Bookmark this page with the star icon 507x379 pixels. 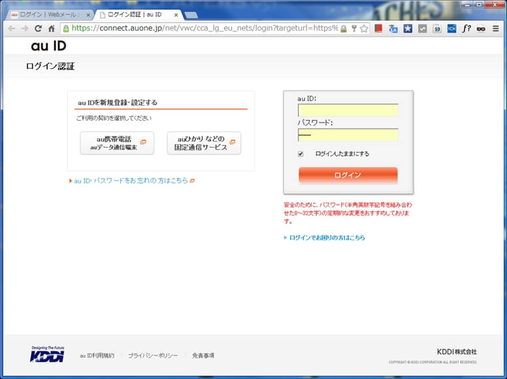pyautogui.click(x=364, y=29)
